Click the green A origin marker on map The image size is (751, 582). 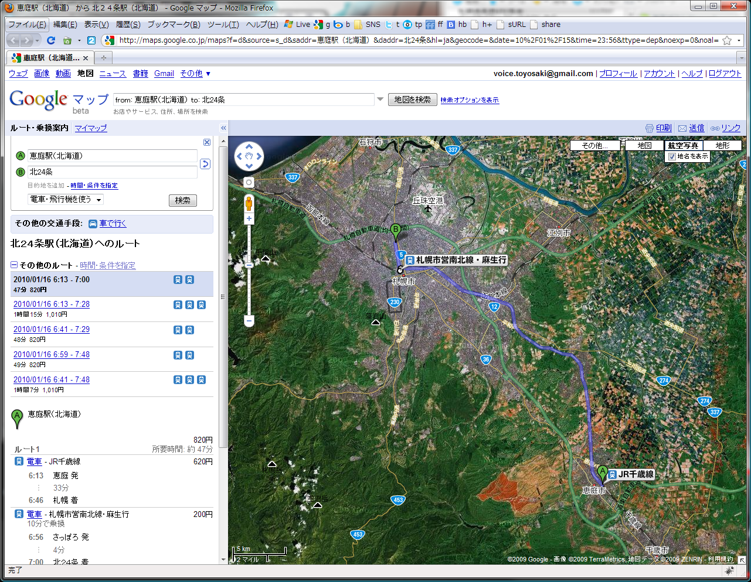(x=602, y=475)
